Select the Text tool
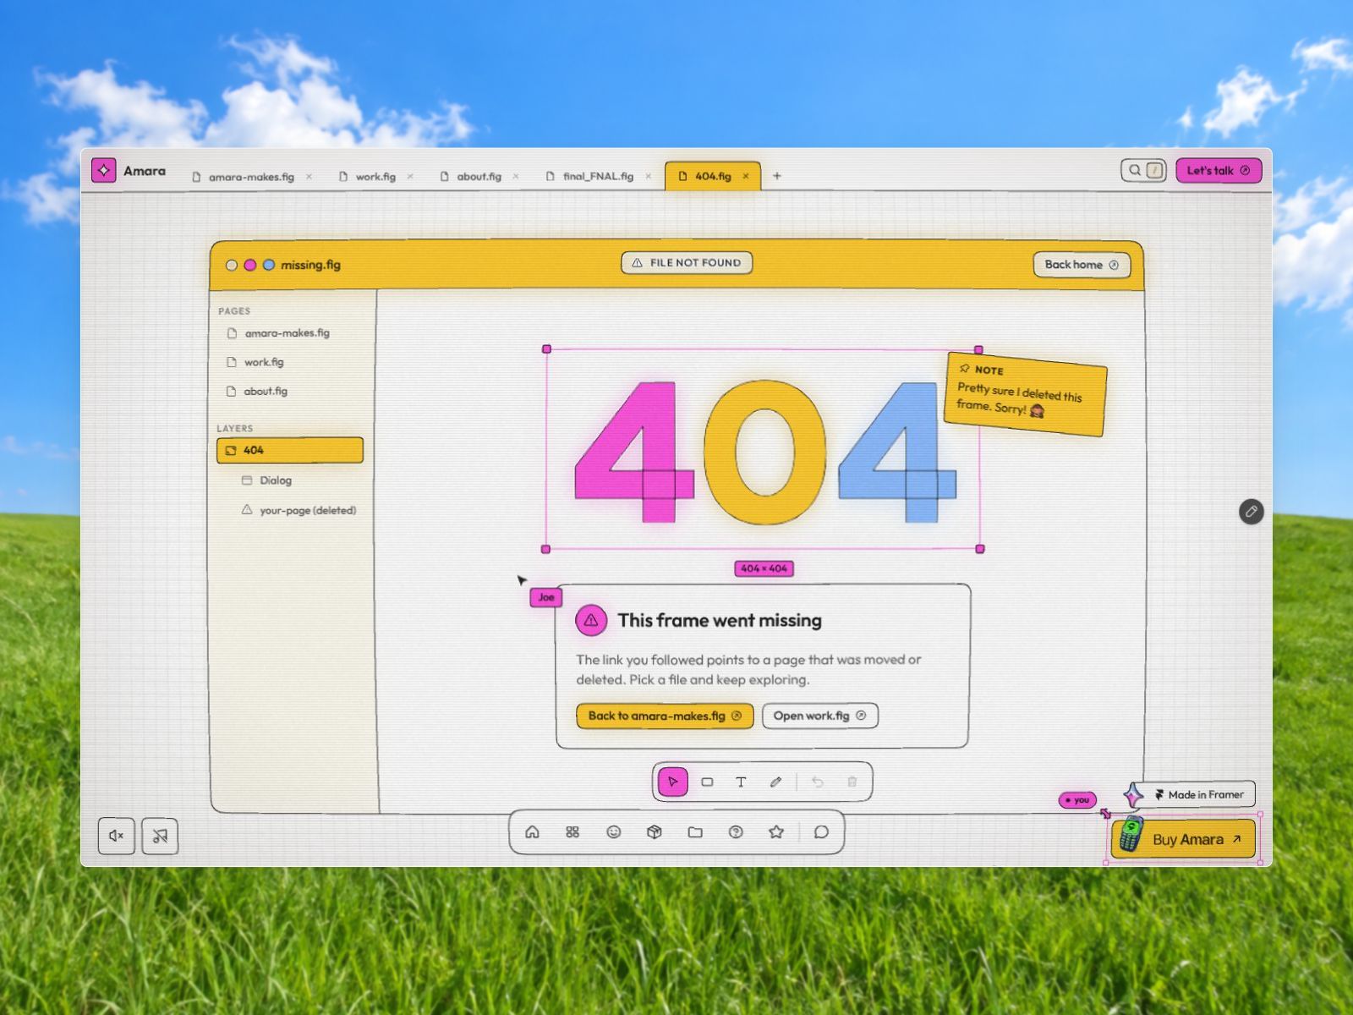Image resolution: width=1353 pixels, height=1015 pixels. (741, 782)
